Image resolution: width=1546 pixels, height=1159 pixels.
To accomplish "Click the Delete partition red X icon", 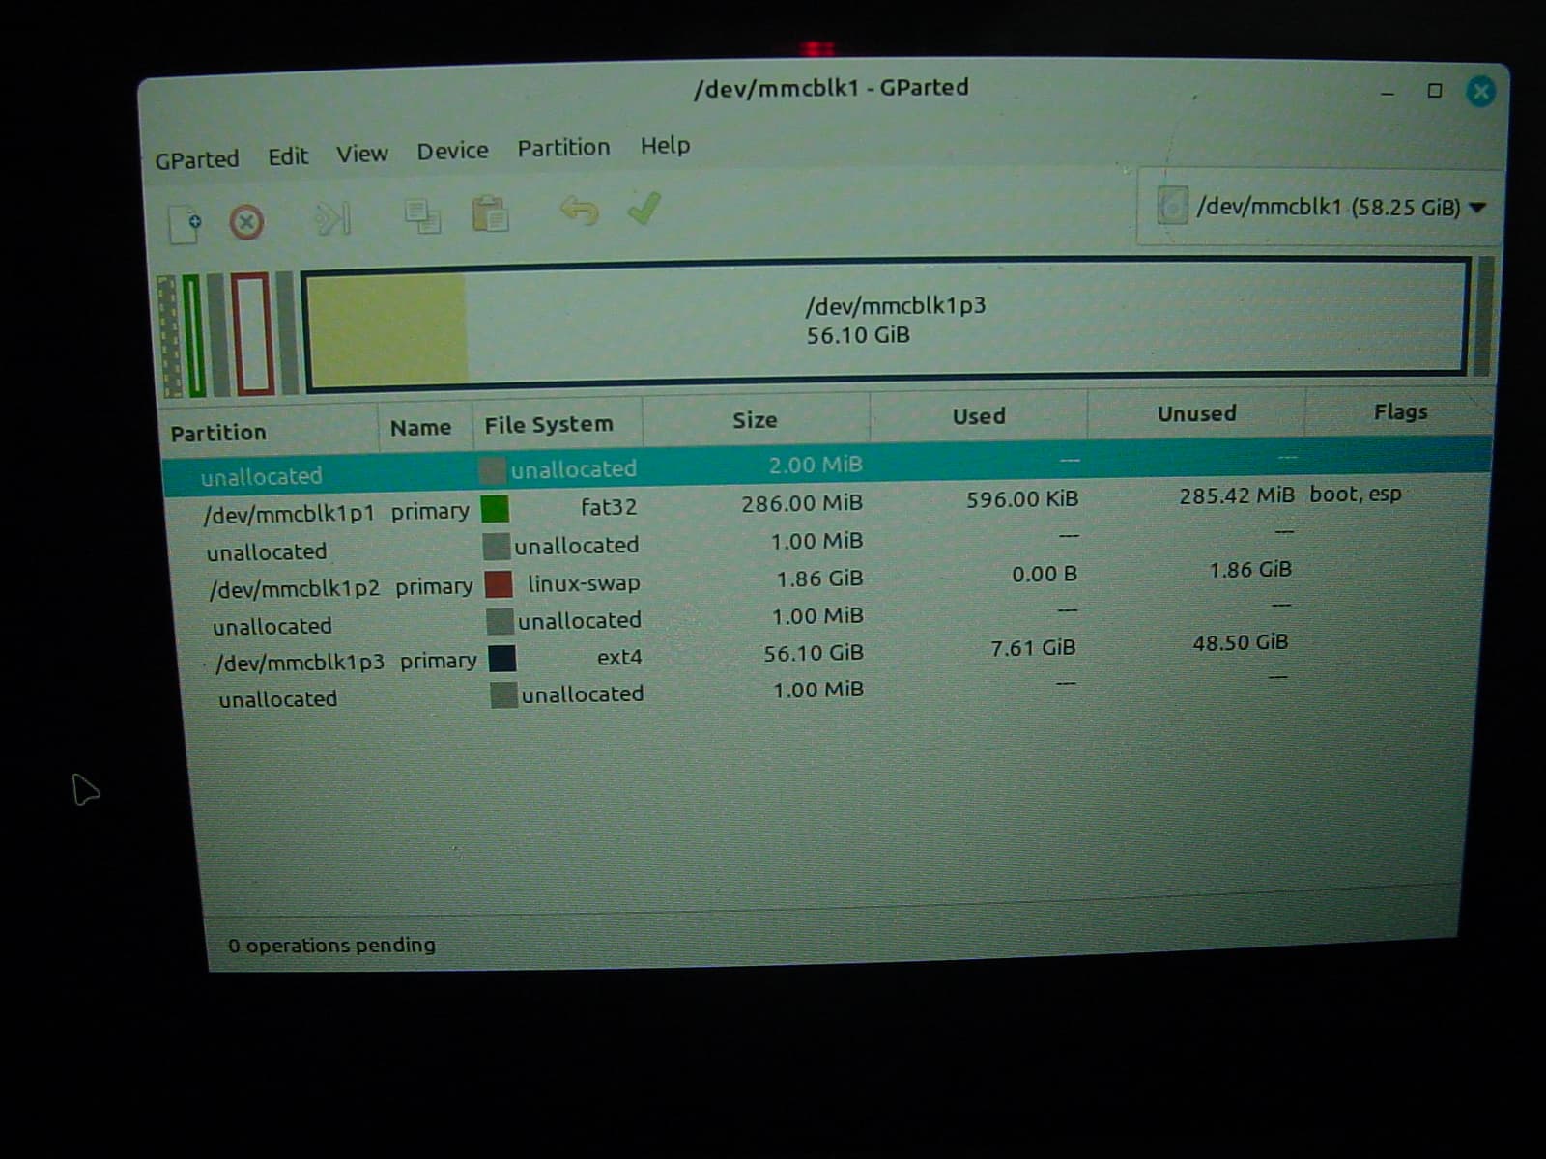I will click(246, 222).
